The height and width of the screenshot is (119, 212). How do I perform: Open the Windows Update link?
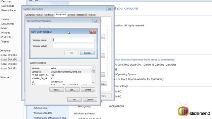43,113
